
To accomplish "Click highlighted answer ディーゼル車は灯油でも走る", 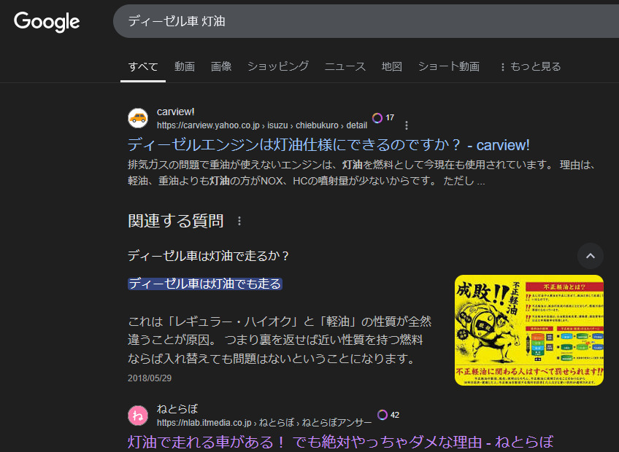I will click(204, 284).
